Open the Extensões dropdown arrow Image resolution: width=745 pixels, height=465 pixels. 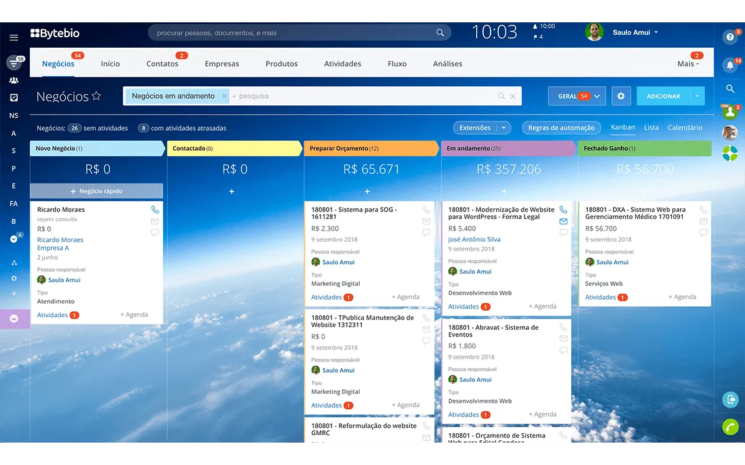pyautogui.click(x=503, y=128)
